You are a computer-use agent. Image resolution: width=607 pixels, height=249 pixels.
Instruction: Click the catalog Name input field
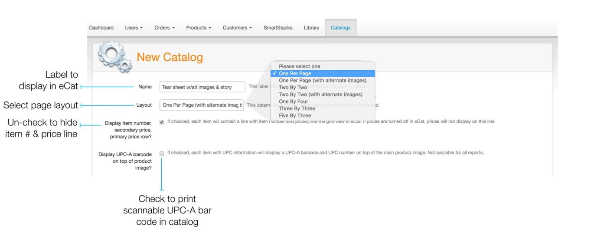point(202,87)
